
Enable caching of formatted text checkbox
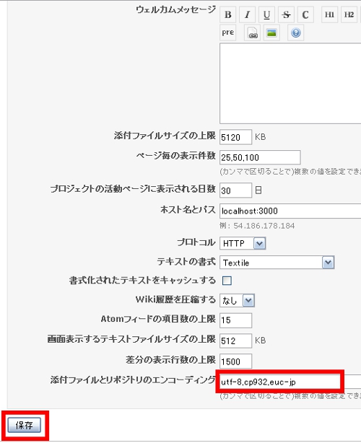227,281
